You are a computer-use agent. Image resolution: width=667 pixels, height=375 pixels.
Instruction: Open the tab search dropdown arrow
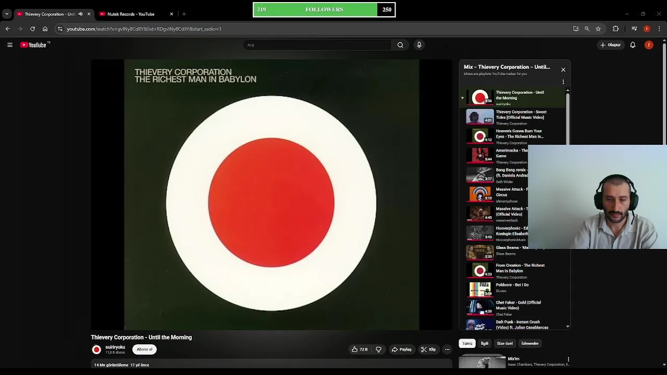coord(7,14)
